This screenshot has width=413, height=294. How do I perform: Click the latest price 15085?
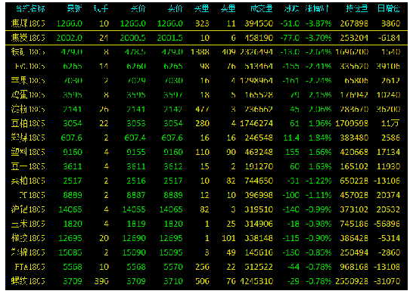click(70, 252)
